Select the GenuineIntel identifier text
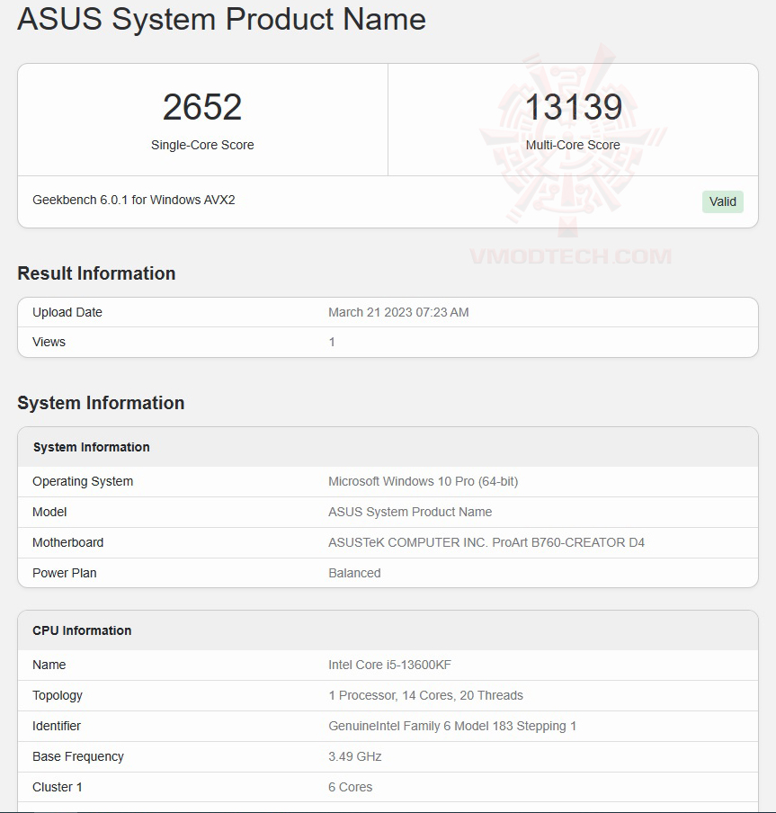The image size is (776, 813). (451, 726)
